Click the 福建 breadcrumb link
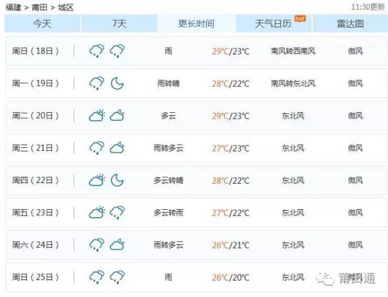388x297 pixels. click(13, 7)
